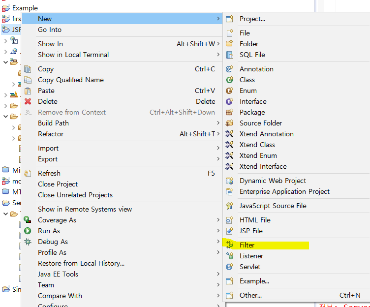Image resolution: width=370 pixels, height=307 pixels.
Task: Select Restore from Local History...
Action: click(x=122, y=263)
